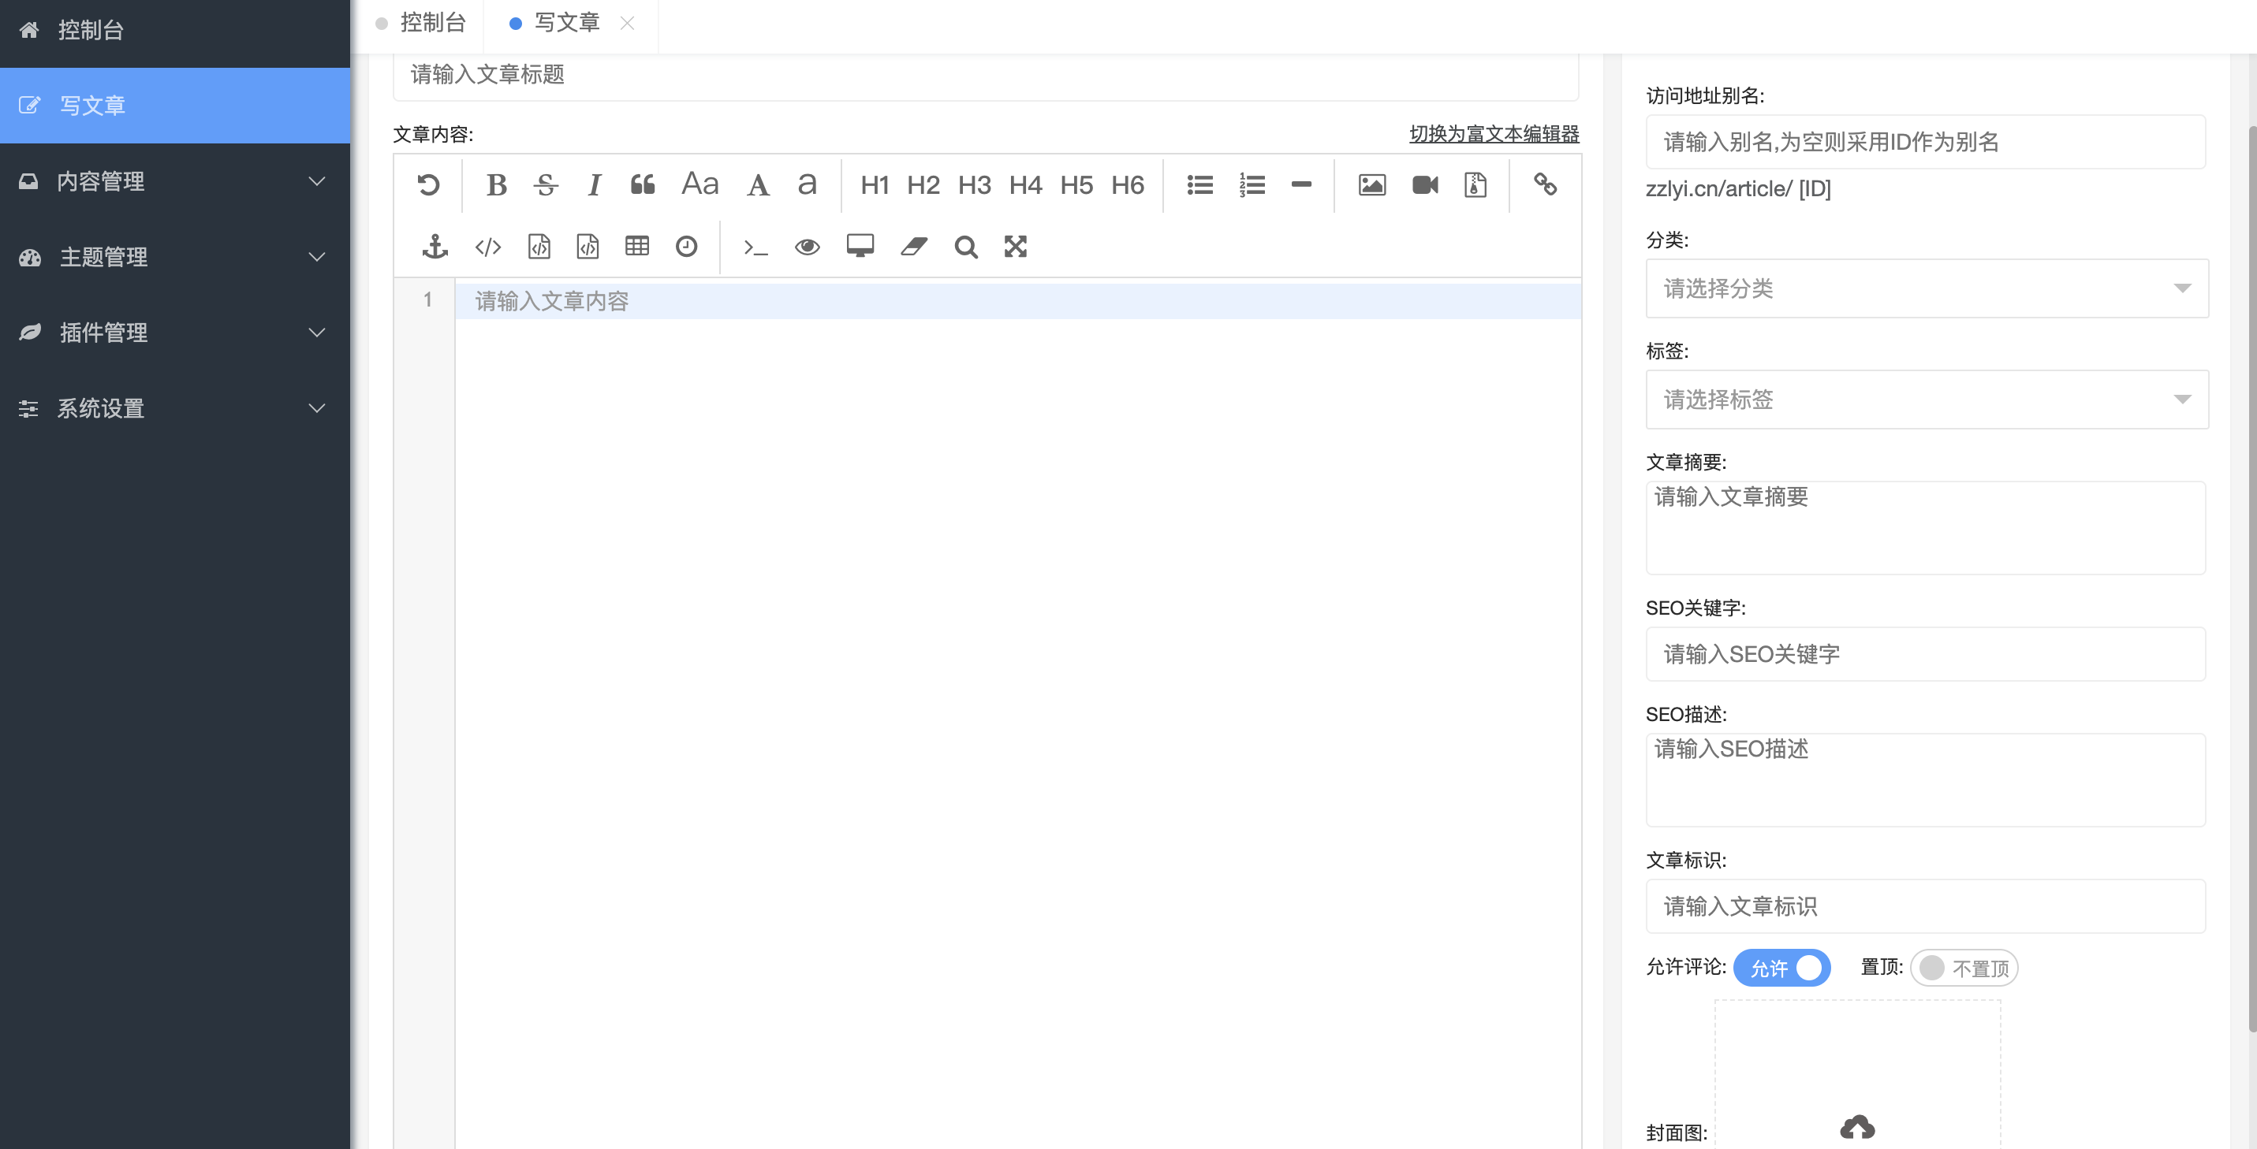Click the terminal prompt icon
The width and height of the screenshot is (2257, 1149).
coord(755,247)
